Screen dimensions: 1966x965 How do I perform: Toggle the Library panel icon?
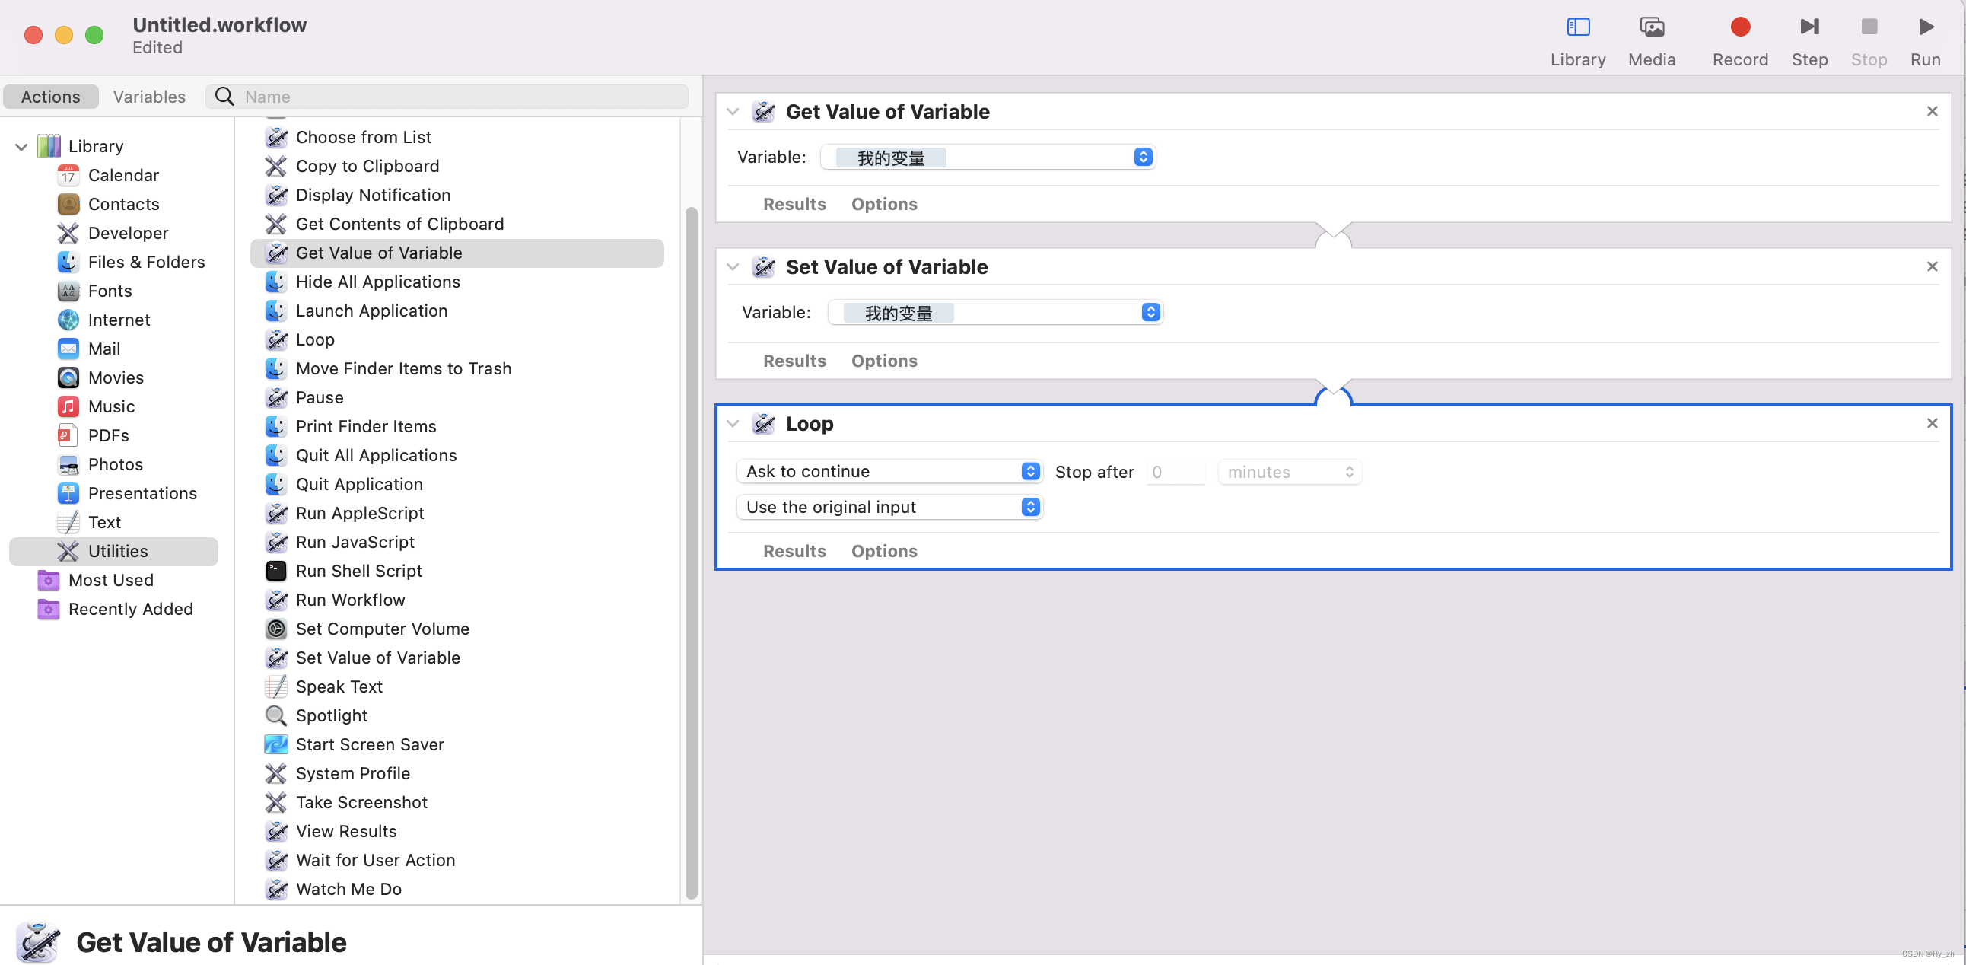(1576, 28)
